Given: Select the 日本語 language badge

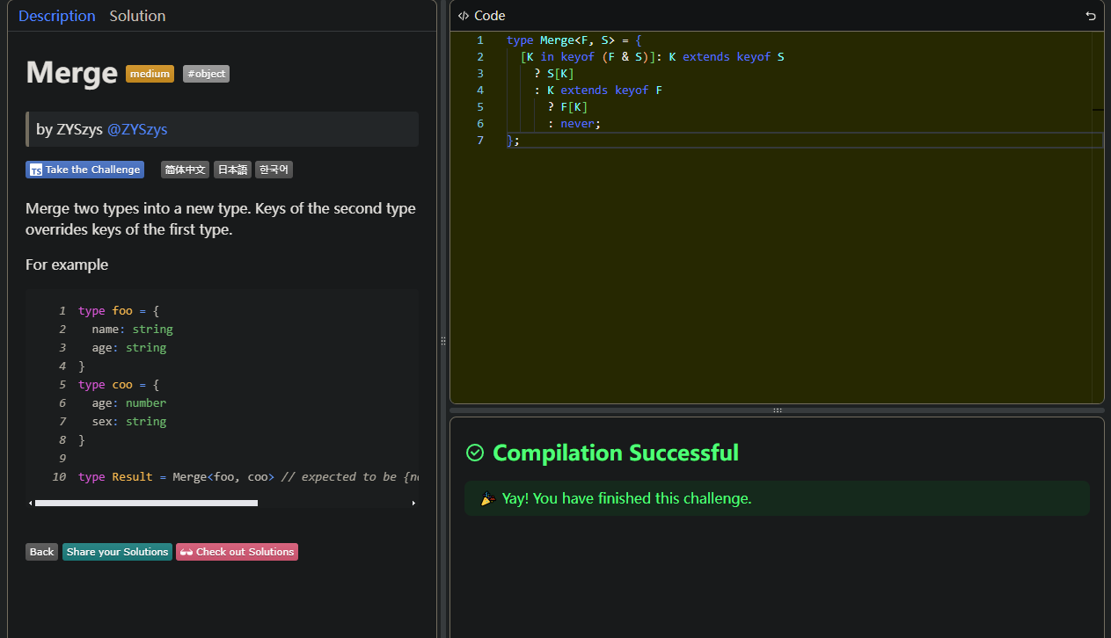Looking at the screenshot, I should tap(233, 170).
